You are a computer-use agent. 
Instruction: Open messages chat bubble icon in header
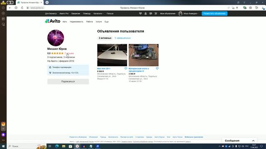click(150, 14)
